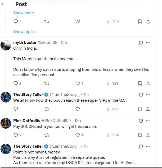Like the myth buster reply
This screenshot has height=168, width=162.
(78, 83)
